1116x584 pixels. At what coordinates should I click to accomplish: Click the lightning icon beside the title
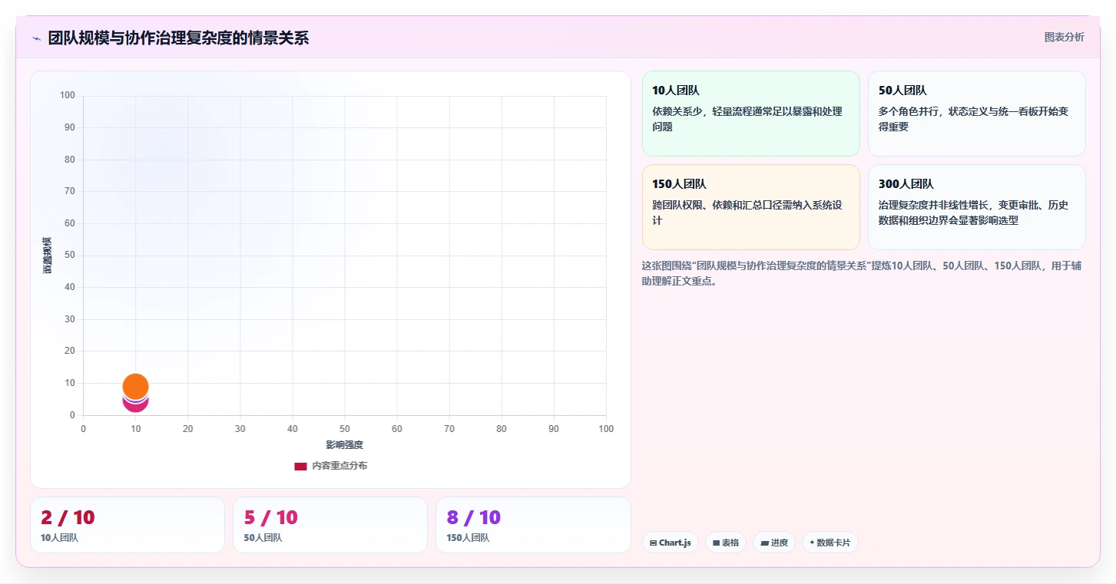tap(36, 38)
